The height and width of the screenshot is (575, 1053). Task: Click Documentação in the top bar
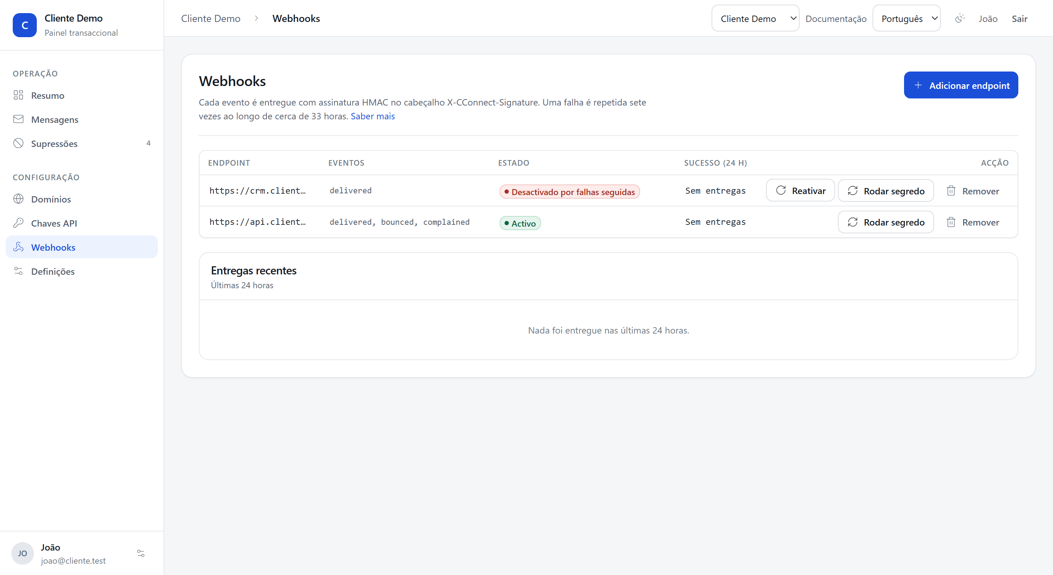[835, 19]
